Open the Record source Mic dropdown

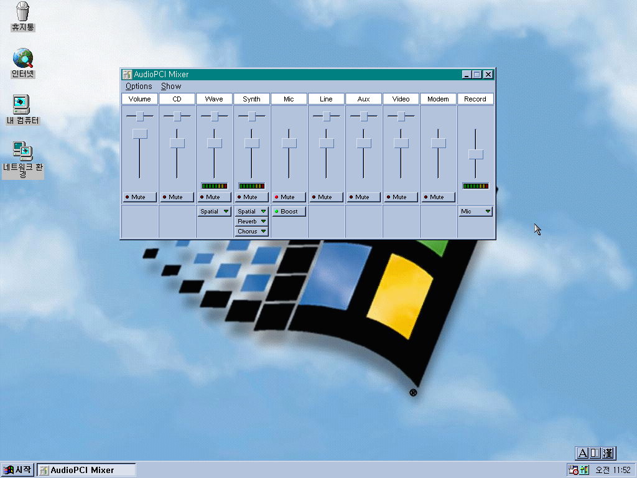pos(476,212)
